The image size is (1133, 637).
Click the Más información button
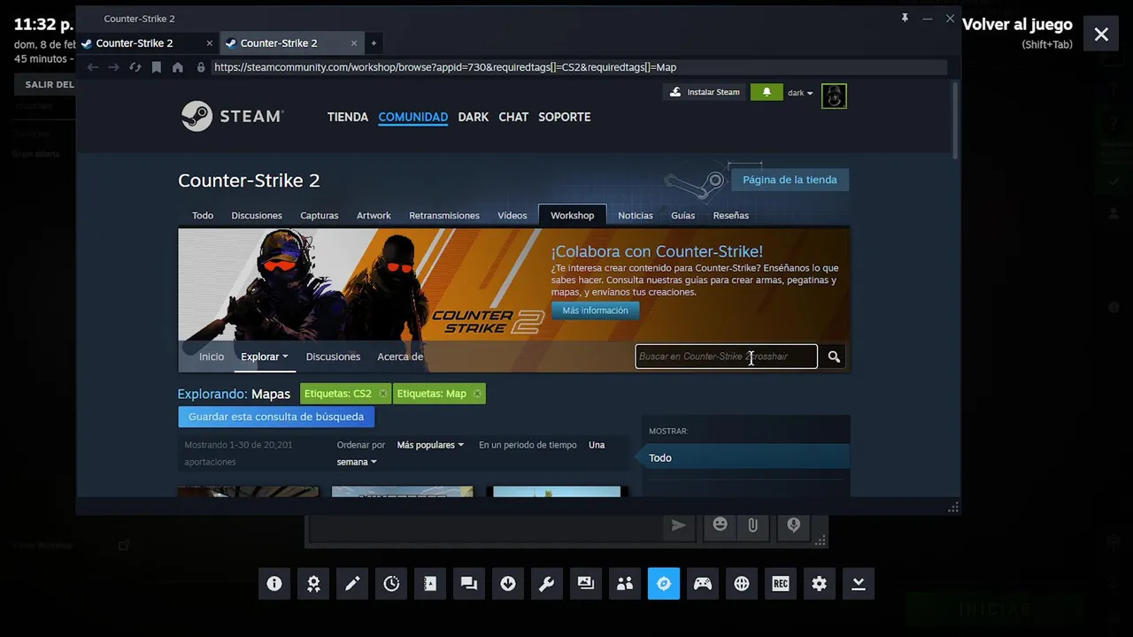tap(595, 311)
